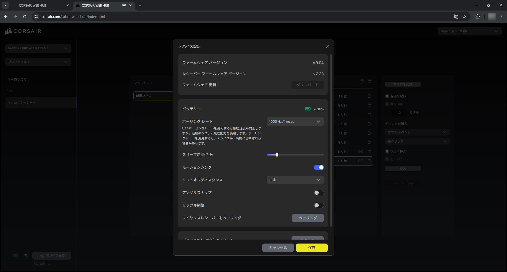Delete the topmost ミリ秒 event row
The width and height of the screenshot is (507, 272).
[369, 96]
